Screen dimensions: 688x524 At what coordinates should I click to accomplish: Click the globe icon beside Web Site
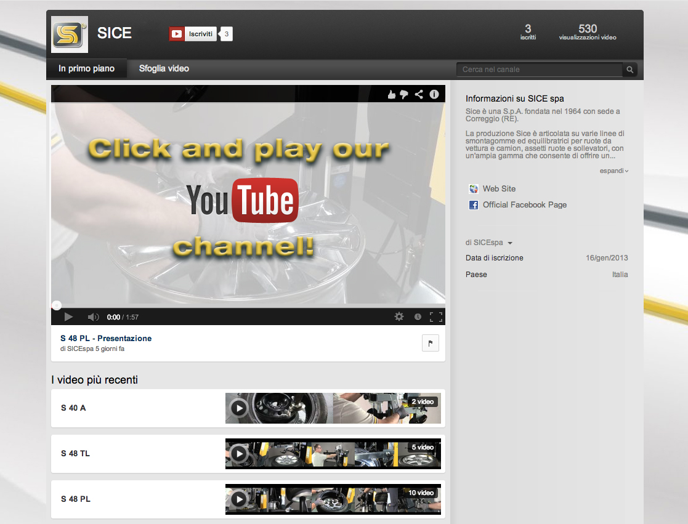tap(474, 189)
